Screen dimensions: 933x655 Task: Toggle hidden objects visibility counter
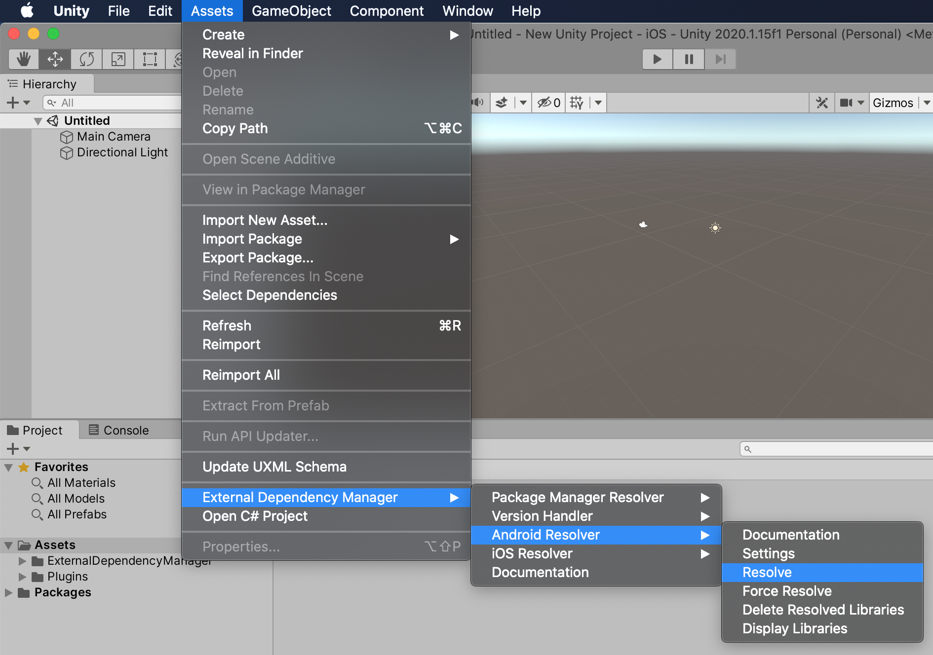click(x=548, y=103)
